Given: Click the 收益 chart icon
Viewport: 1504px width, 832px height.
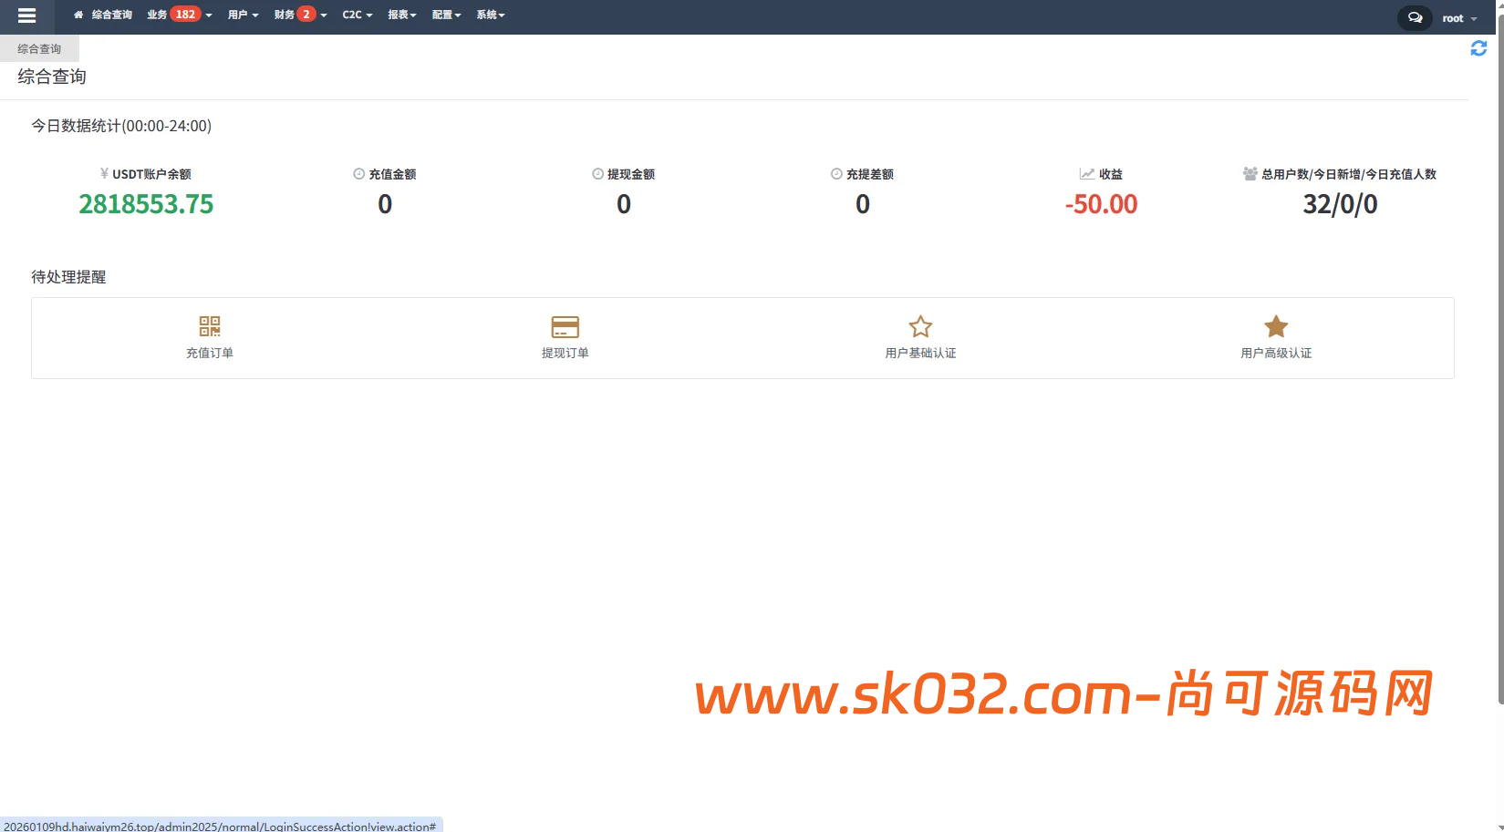Looking at the screenshot, I should [1085, 173].
